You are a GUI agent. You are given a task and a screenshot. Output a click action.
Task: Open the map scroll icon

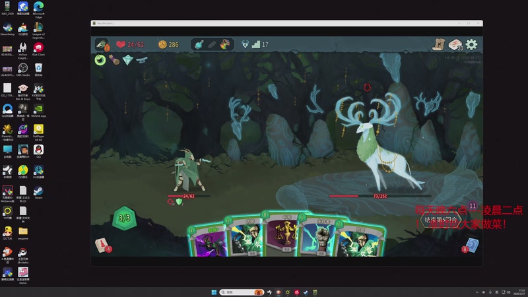439,44
